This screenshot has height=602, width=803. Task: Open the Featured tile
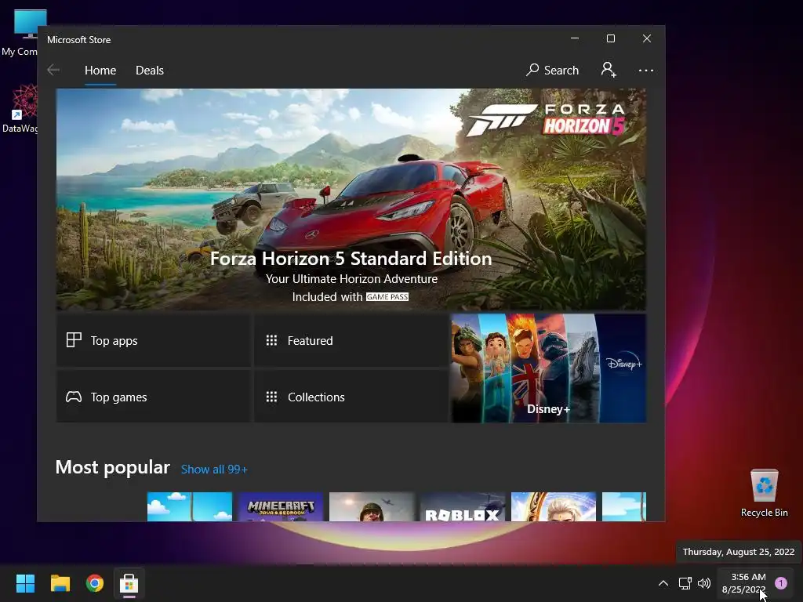pyautogui.click(x=351, y=340)
